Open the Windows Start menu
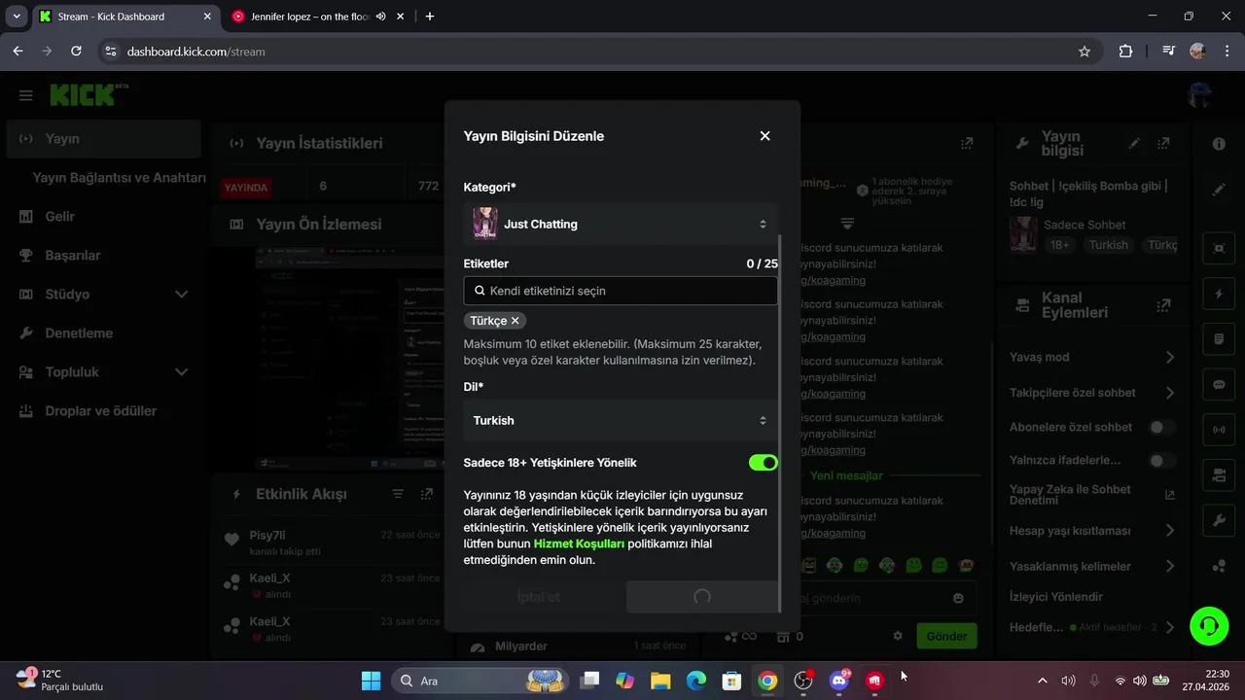The height and width of the screenshot is (700, 1245). (371, 681)
